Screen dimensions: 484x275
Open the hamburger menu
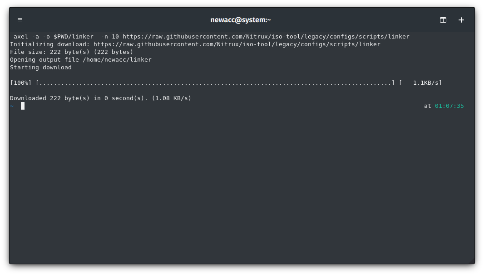pyautogui.click(x=20, y=19)
